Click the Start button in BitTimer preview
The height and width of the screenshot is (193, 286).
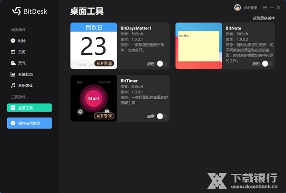point(93,98)
